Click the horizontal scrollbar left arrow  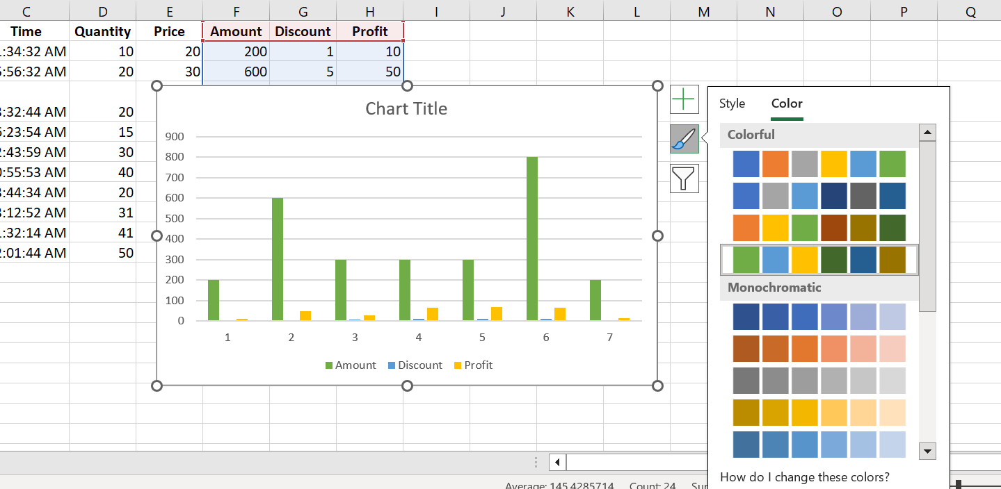(x=557, y=463)
